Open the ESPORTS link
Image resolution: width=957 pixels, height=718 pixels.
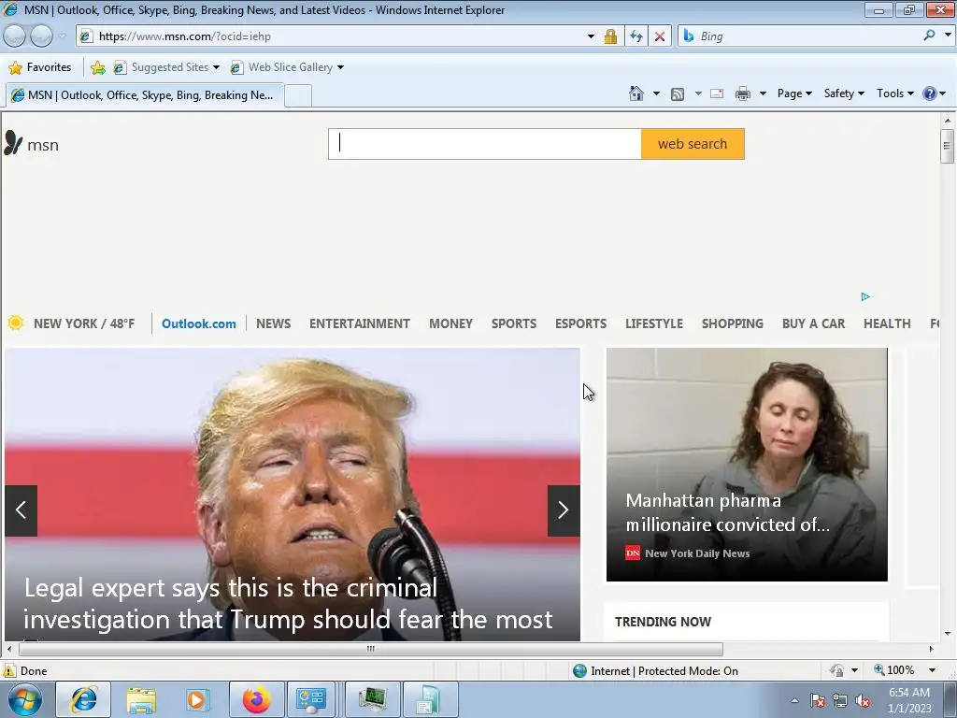580,323
